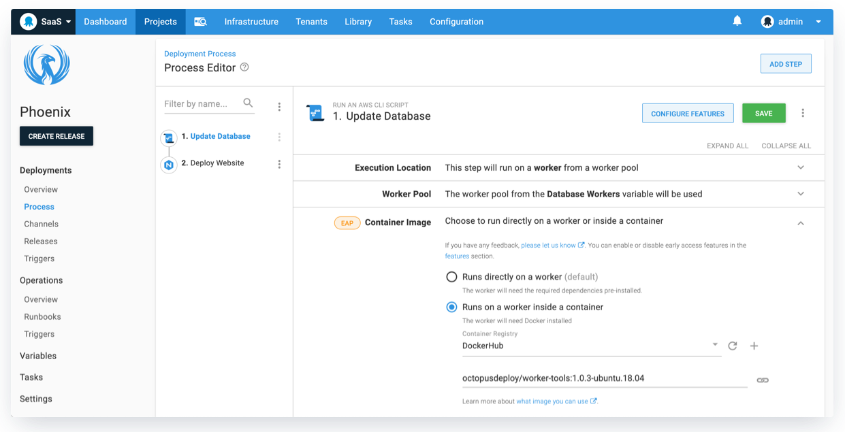Click COLLAPSE ALL
Screen dimensions: 845x432
pyautogui.click(x=786, y=146)
